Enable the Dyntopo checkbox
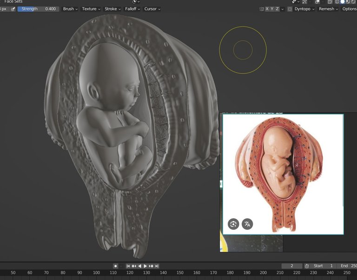 pyautogui.click(x=290, y=9)
